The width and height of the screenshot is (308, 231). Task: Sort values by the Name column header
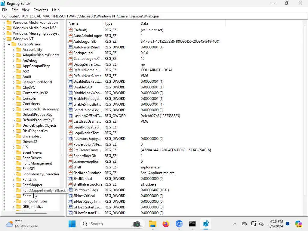pos(85,23)
